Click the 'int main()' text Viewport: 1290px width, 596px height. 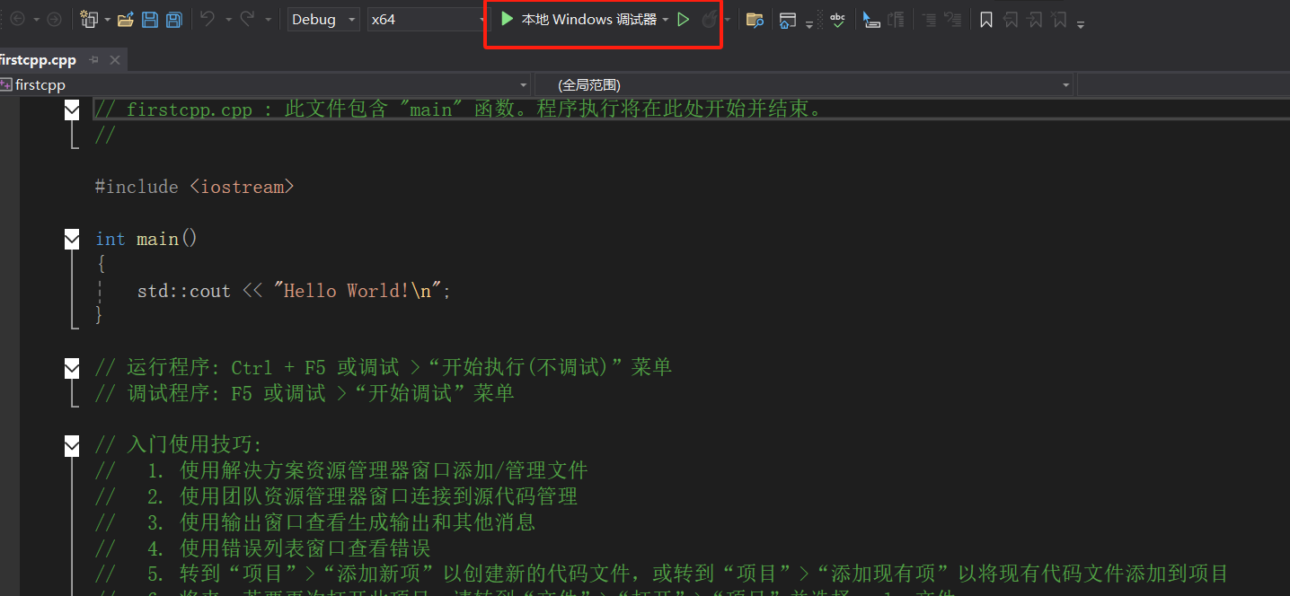(146, 239)
